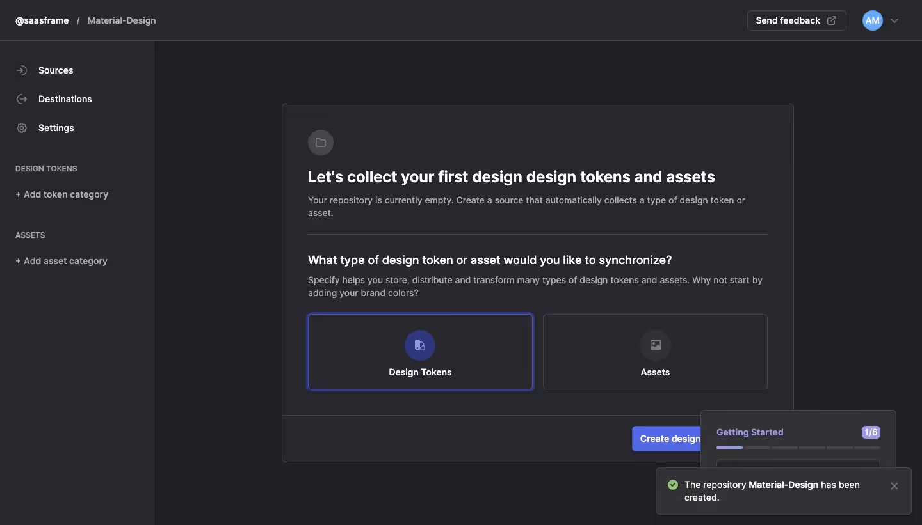The height and width of the screenshot is (525, 922).
Task: Click the Send feedback button
Action: coord(788,20)
